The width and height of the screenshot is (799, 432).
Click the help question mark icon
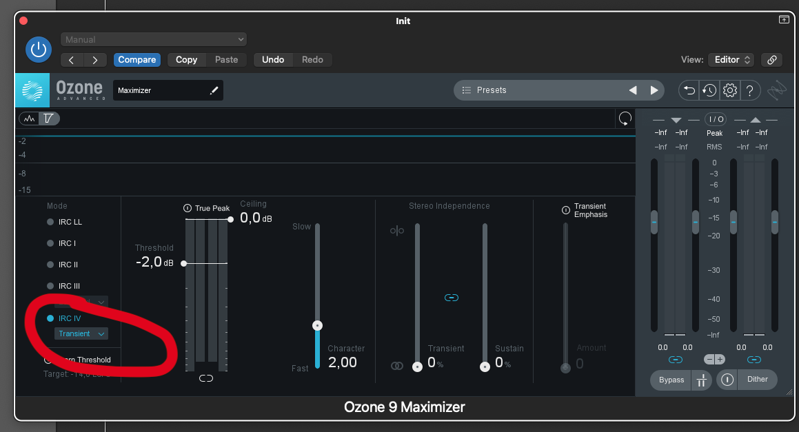point(749,90)
